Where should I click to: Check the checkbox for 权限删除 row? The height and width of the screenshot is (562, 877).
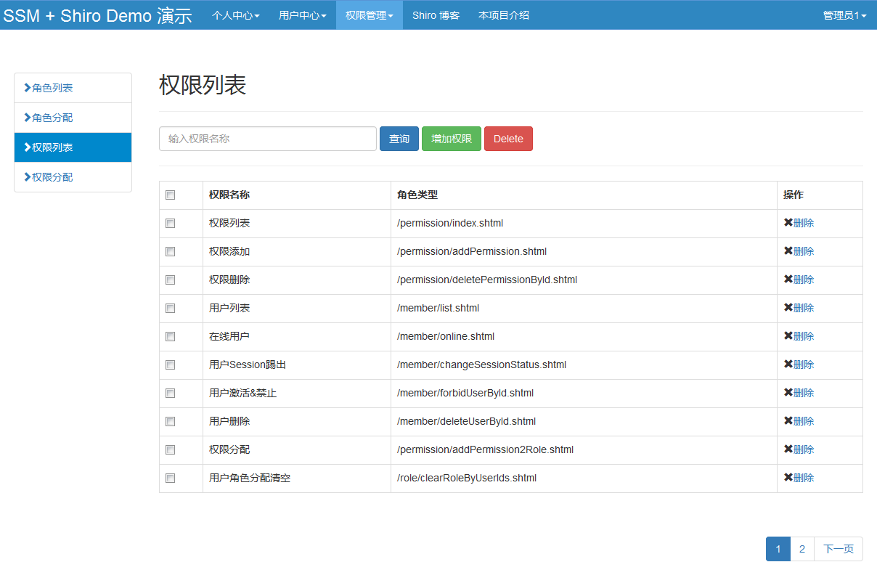point(170,280)
